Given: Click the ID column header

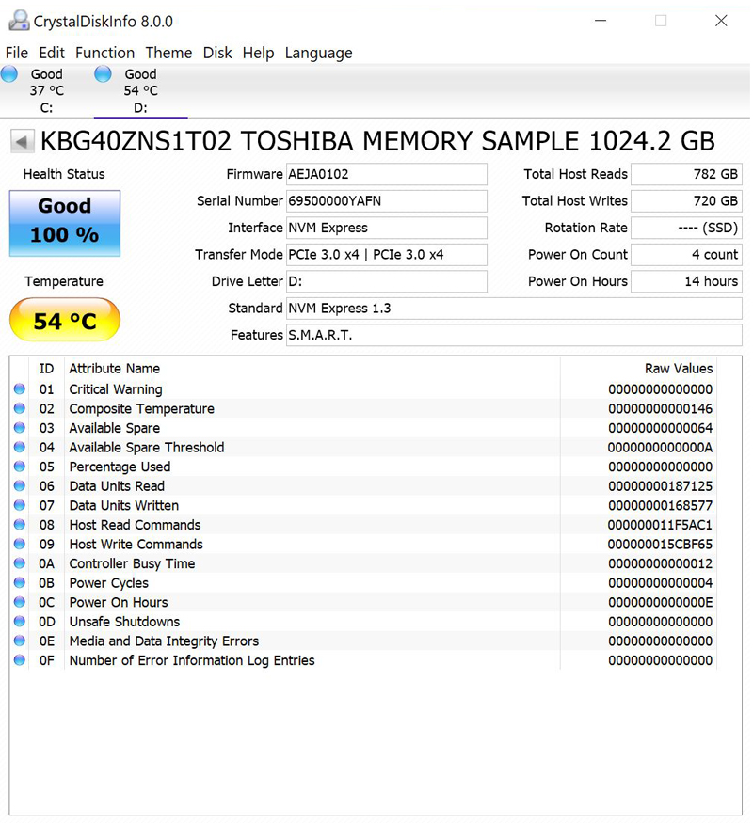Looking at the screenshot, I should (46, 369).
